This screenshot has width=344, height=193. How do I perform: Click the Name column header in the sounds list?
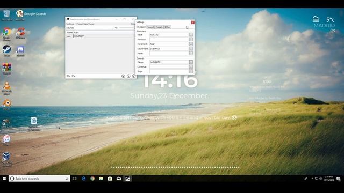(x=69, y=32)
